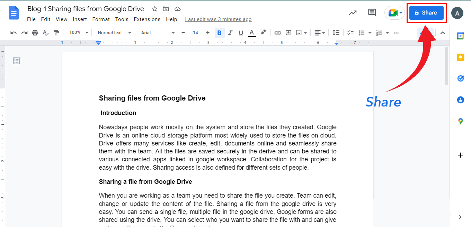Insert a checklist
Image resolution: width=471 pixels, height=227 pixels.
pyautogui.click(x=350, y=33)
